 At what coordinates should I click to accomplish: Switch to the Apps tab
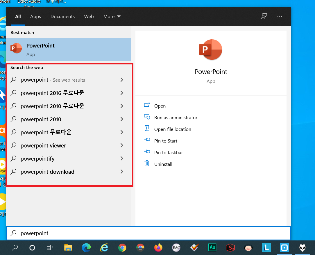35,17
